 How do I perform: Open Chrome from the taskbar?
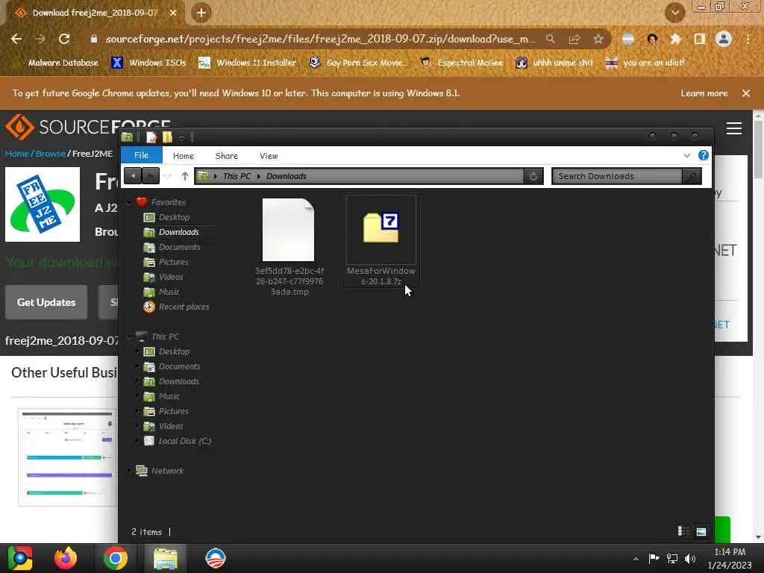[x=116, y=558]
